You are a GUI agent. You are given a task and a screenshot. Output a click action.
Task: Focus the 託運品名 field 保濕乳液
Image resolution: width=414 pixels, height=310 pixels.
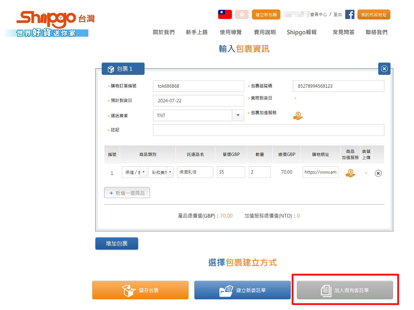point(195,172)
